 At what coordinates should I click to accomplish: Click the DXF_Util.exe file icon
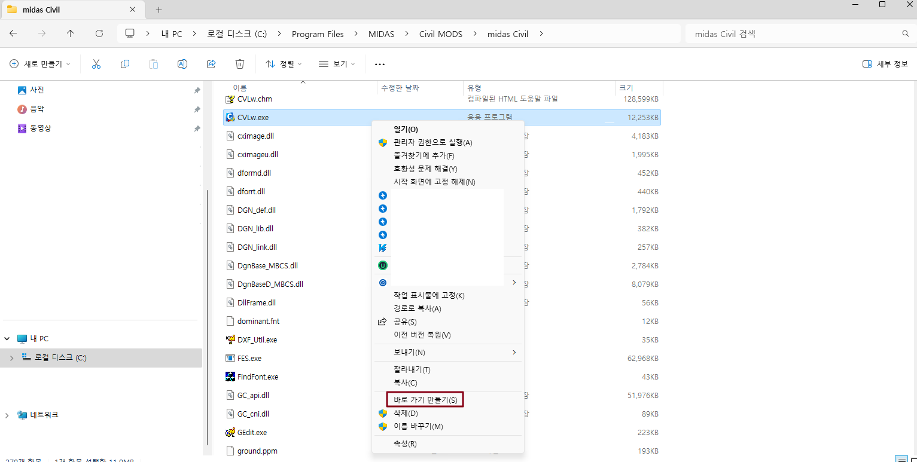230,339
